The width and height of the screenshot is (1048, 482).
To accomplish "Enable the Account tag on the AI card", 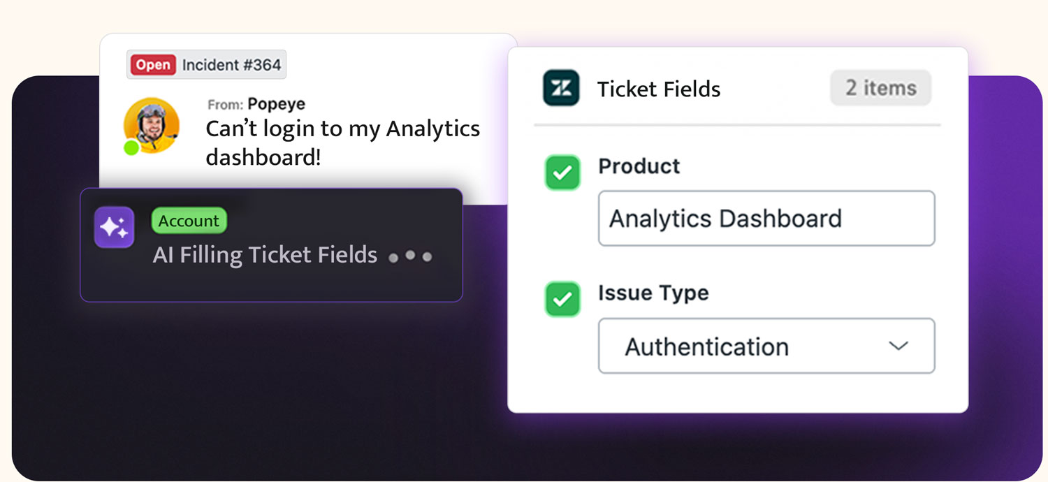I will click(x=189, y=221).
